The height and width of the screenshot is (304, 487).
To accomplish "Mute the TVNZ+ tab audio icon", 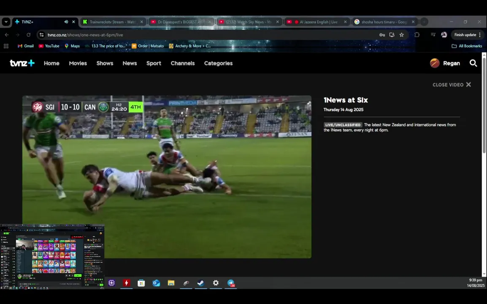I will 66,22.
